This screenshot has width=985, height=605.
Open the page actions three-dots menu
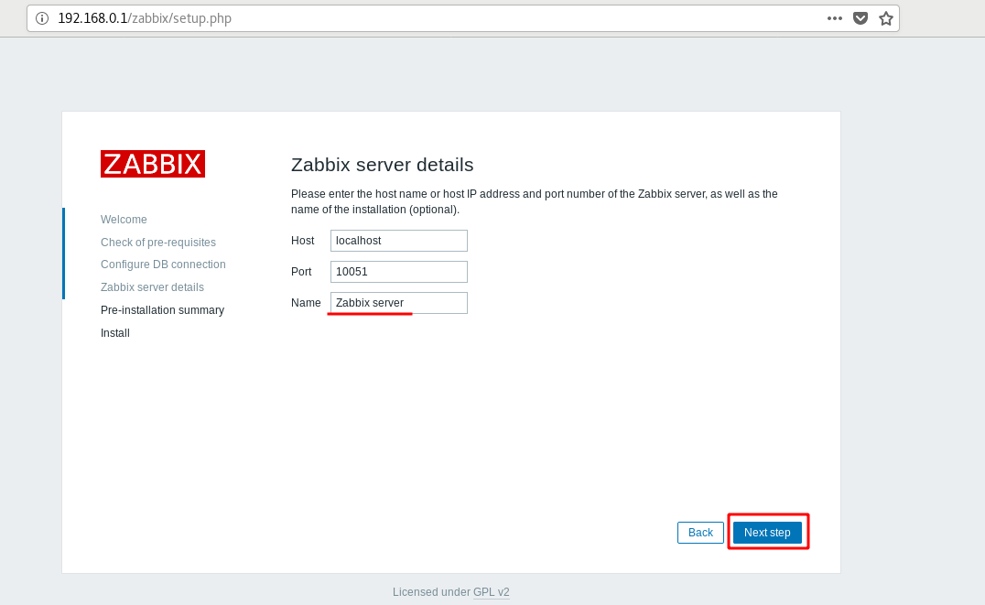click(834, 18)
